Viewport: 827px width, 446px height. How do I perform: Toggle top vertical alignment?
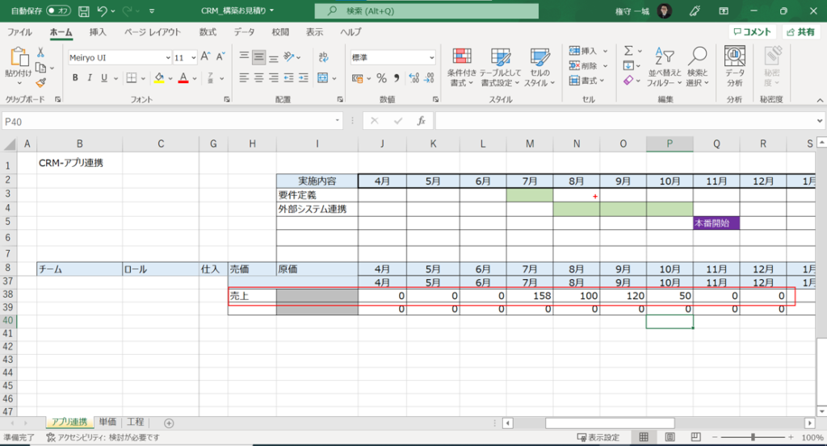(244, 57)
